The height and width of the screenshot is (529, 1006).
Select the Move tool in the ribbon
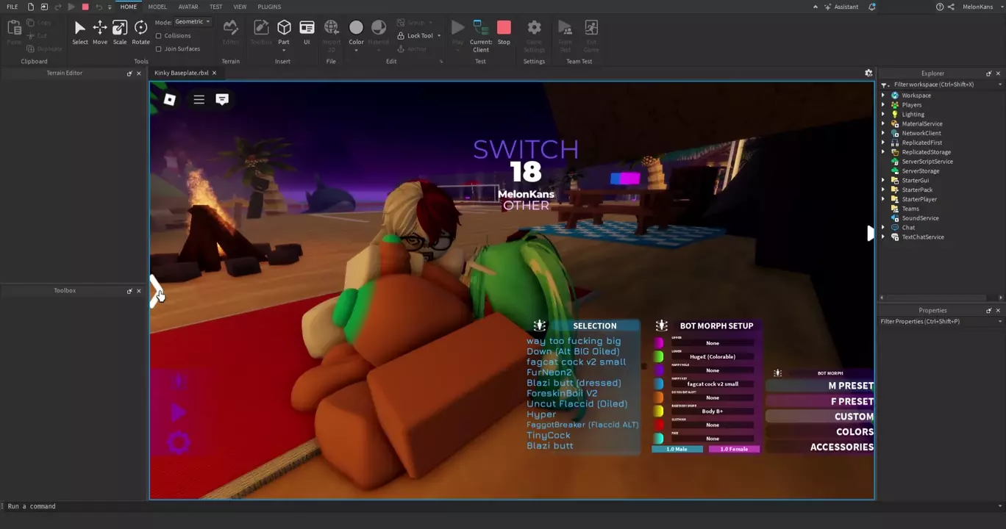coord(99,32)
